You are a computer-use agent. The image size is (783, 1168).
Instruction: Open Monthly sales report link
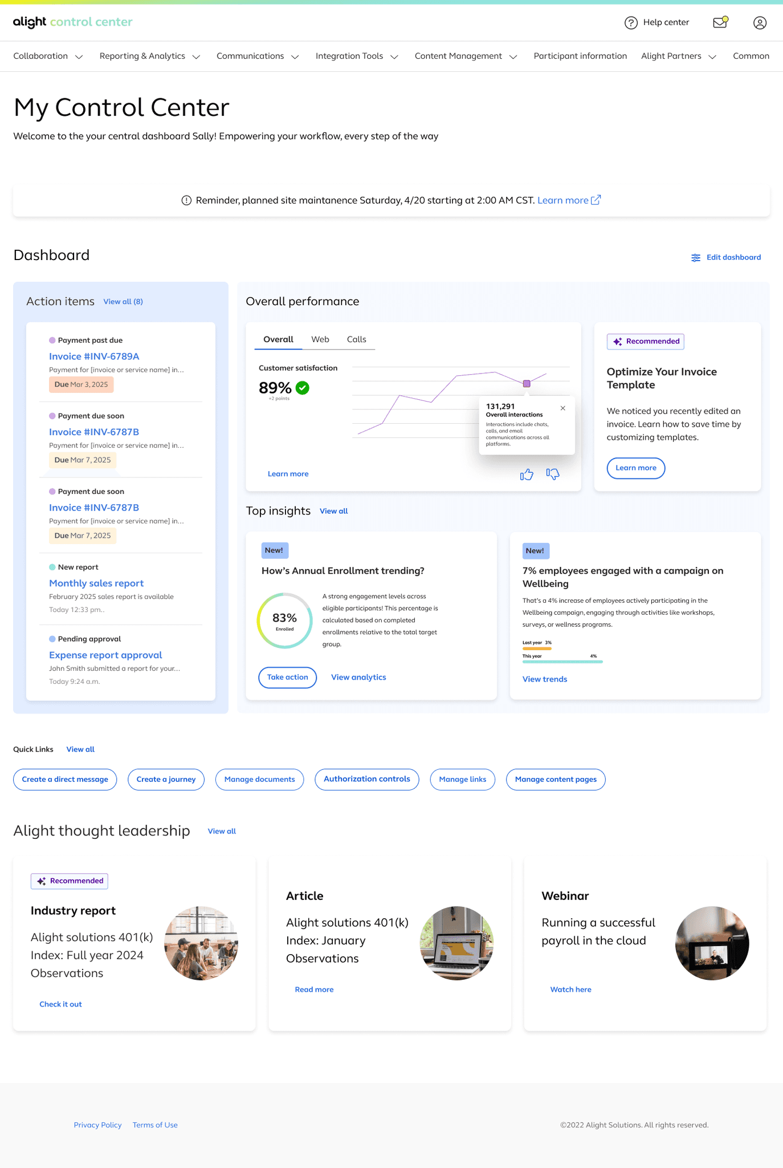(96, 583)
